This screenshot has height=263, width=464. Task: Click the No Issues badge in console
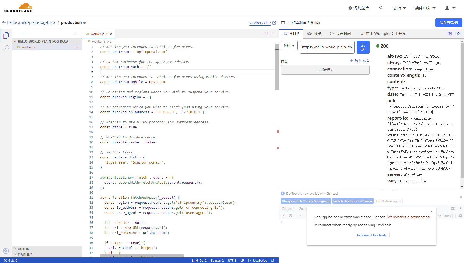click(x=444, y=216)
